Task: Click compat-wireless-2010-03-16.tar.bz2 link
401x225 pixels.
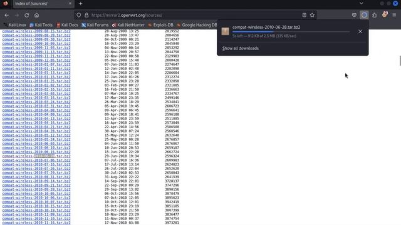Action: 36,97
